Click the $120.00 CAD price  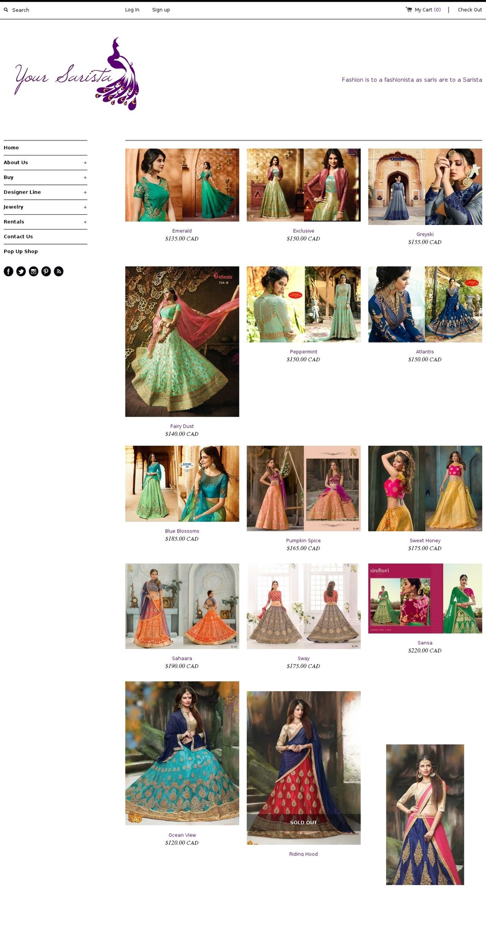click(182, 843)
